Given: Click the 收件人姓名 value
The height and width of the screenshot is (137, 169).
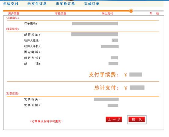Looking at the screenshot, I should (115, 40).
